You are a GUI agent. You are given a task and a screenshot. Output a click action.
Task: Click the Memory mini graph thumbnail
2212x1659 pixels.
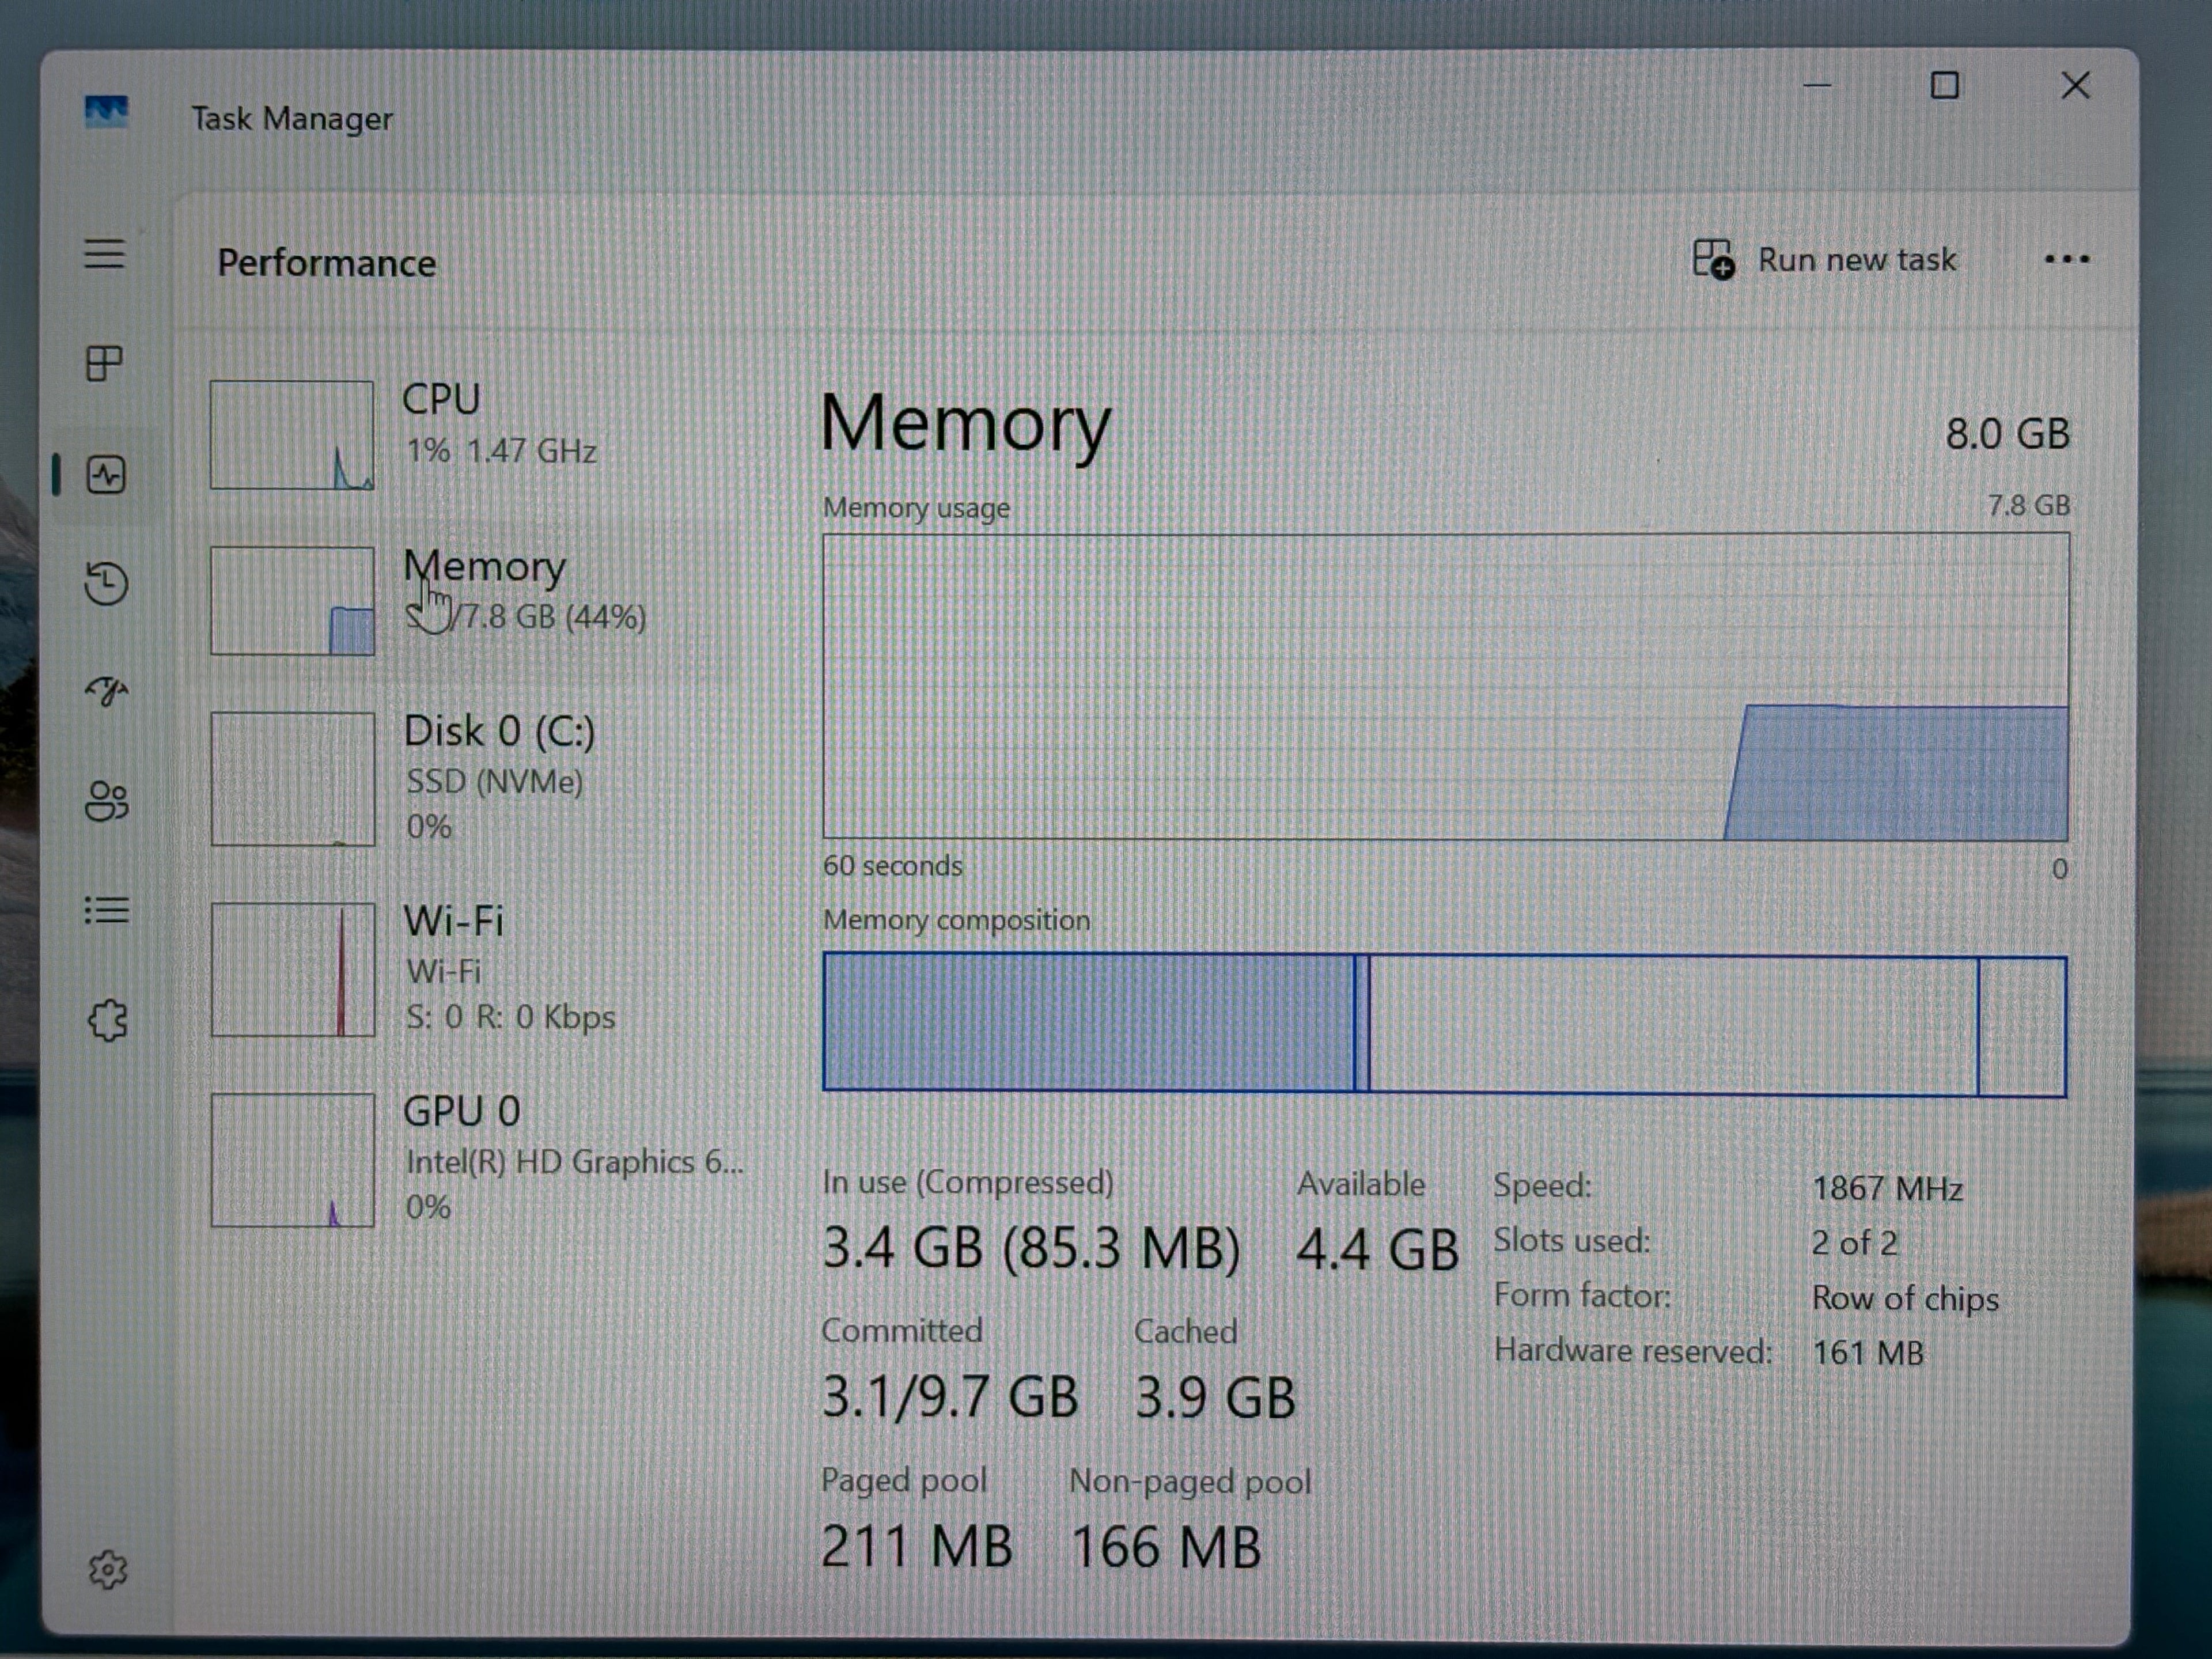coord(292,601)
